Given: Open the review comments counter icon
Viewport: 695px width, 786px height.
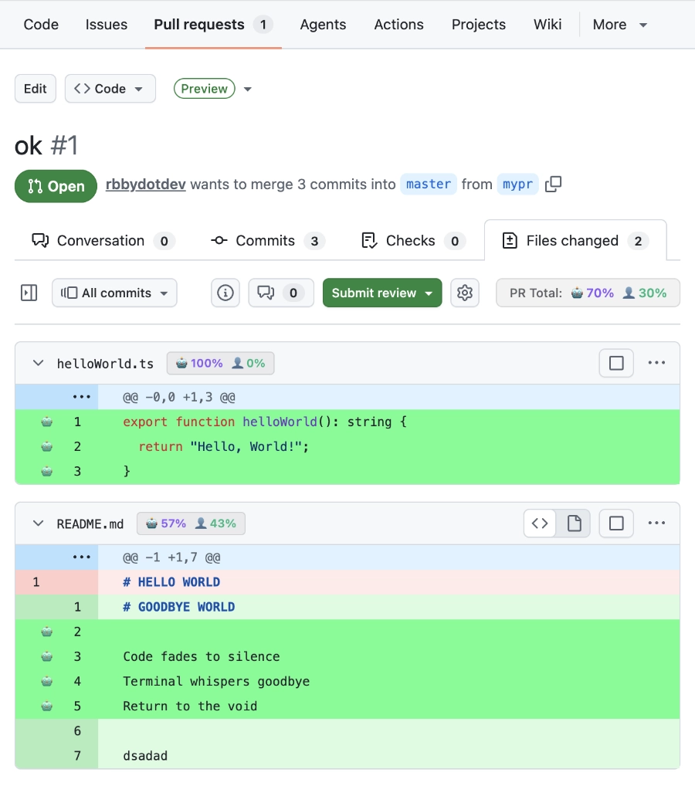Looking at the screenshot, I should [x=280, y=293].
